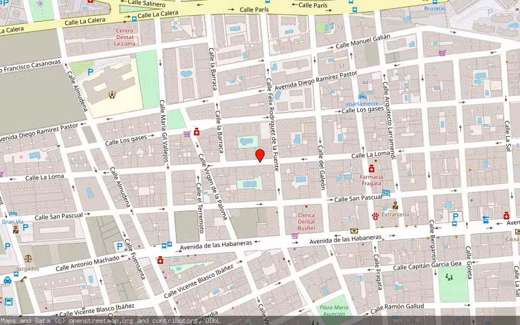Click the shop cart icon east of Calle Manuel Galián
The width and height of the screenshot is (520, 325).
click(442, 53)
